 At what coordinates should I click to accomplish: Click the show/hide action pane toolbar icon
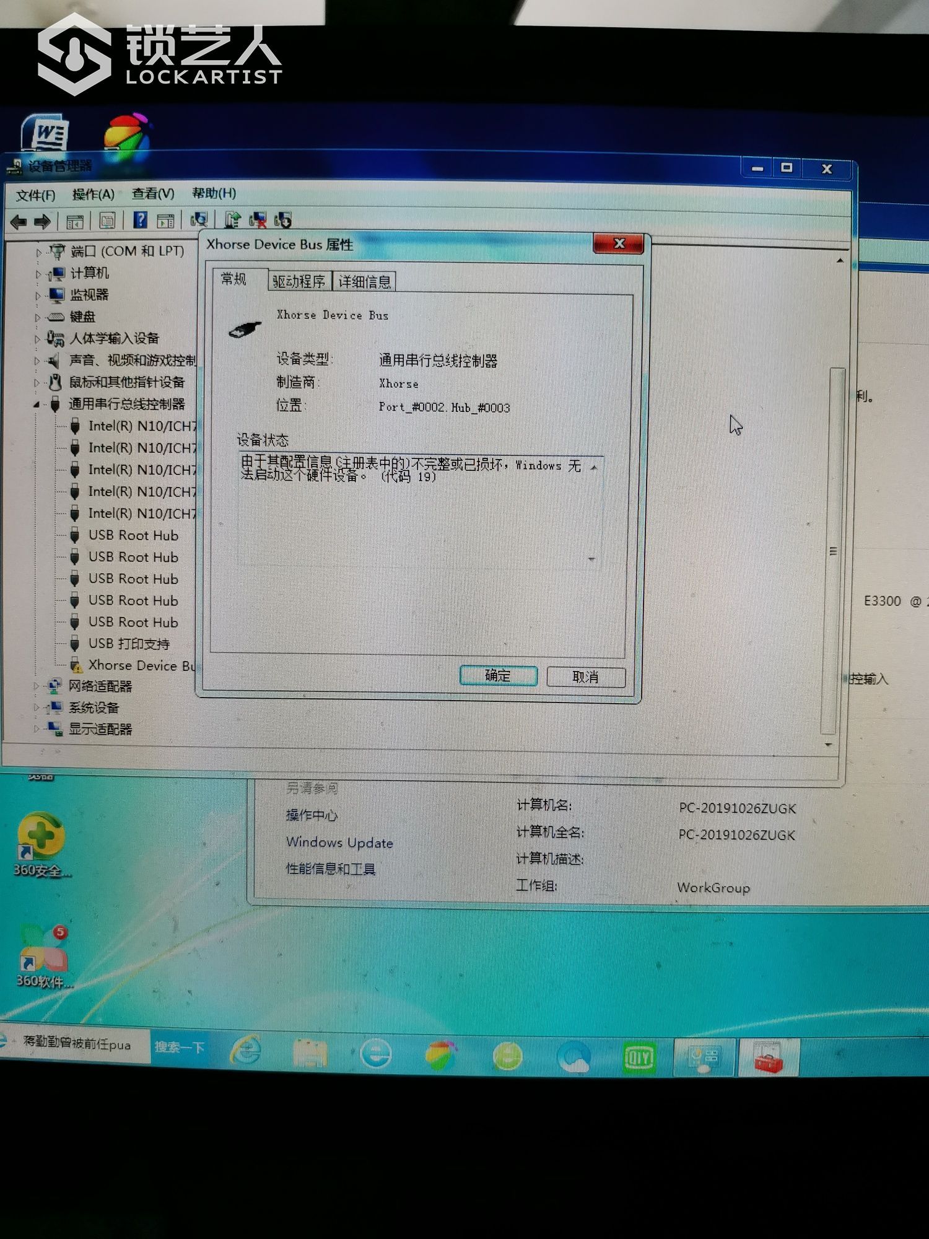point(165,221)
